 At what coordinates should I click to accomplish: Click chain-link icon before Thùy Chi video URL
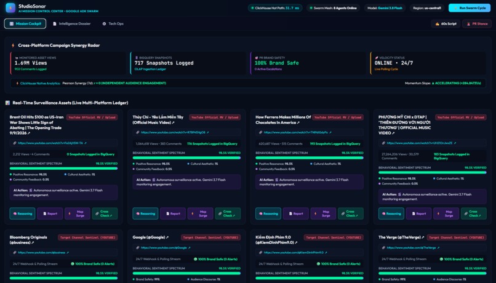click(x=138, y=132)
